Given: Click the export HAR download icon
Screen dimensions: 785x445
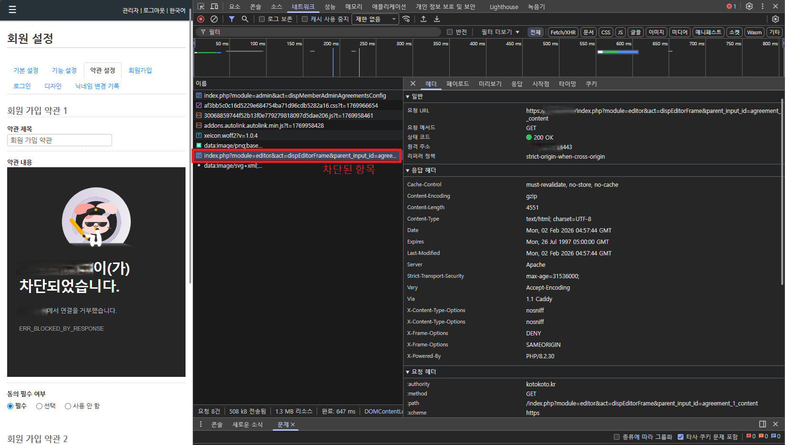Looking at the screenshot, I should click(x=436, y=19).
